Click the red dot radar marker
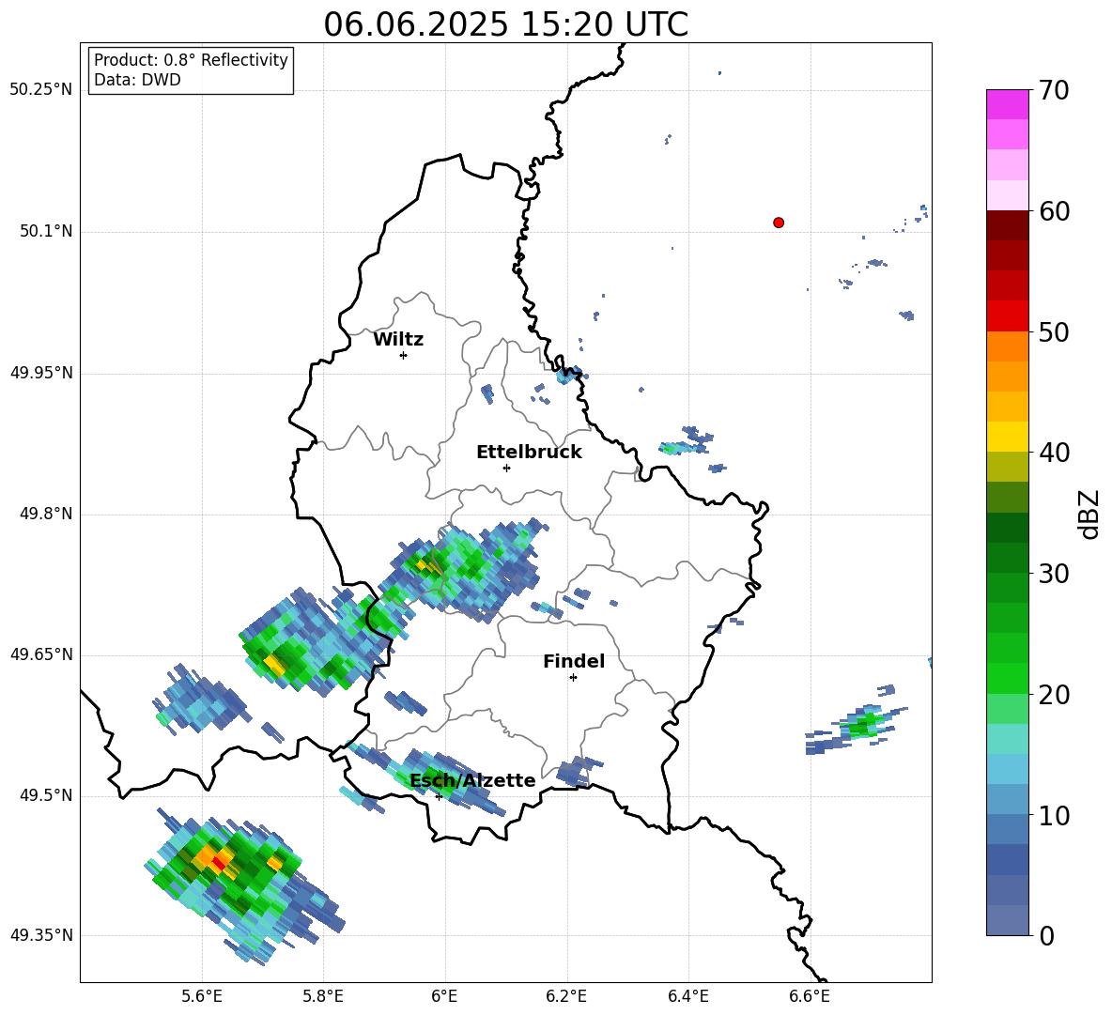Screen dimensions: 1112x1015 779,223
